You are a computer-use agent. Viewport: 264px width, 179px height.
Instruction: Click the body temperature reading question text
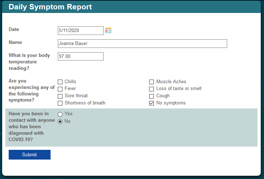29,62
